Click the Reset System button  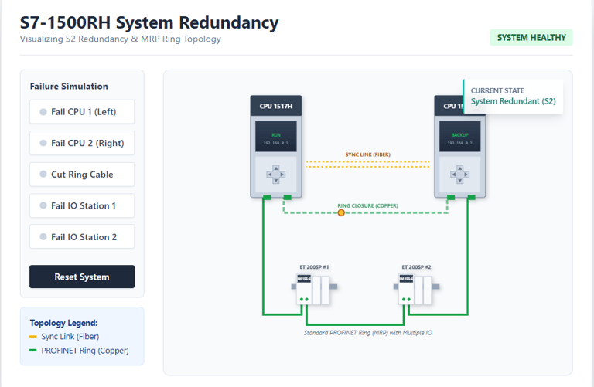(x=82, y=277)
